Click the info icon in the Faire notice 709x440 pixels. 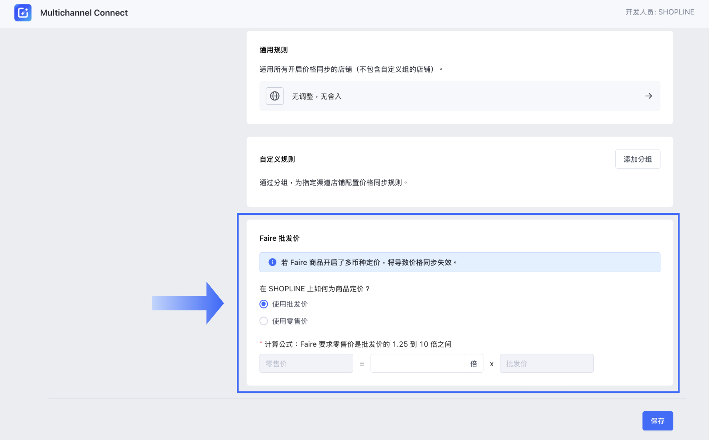coord(272,262)
